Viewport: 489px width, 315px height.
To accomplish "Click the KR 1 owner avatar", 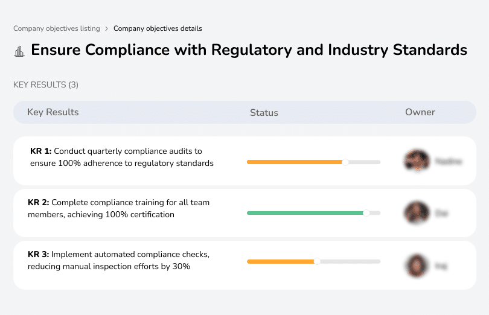I will pyautogui.click(x=417, y=161).
